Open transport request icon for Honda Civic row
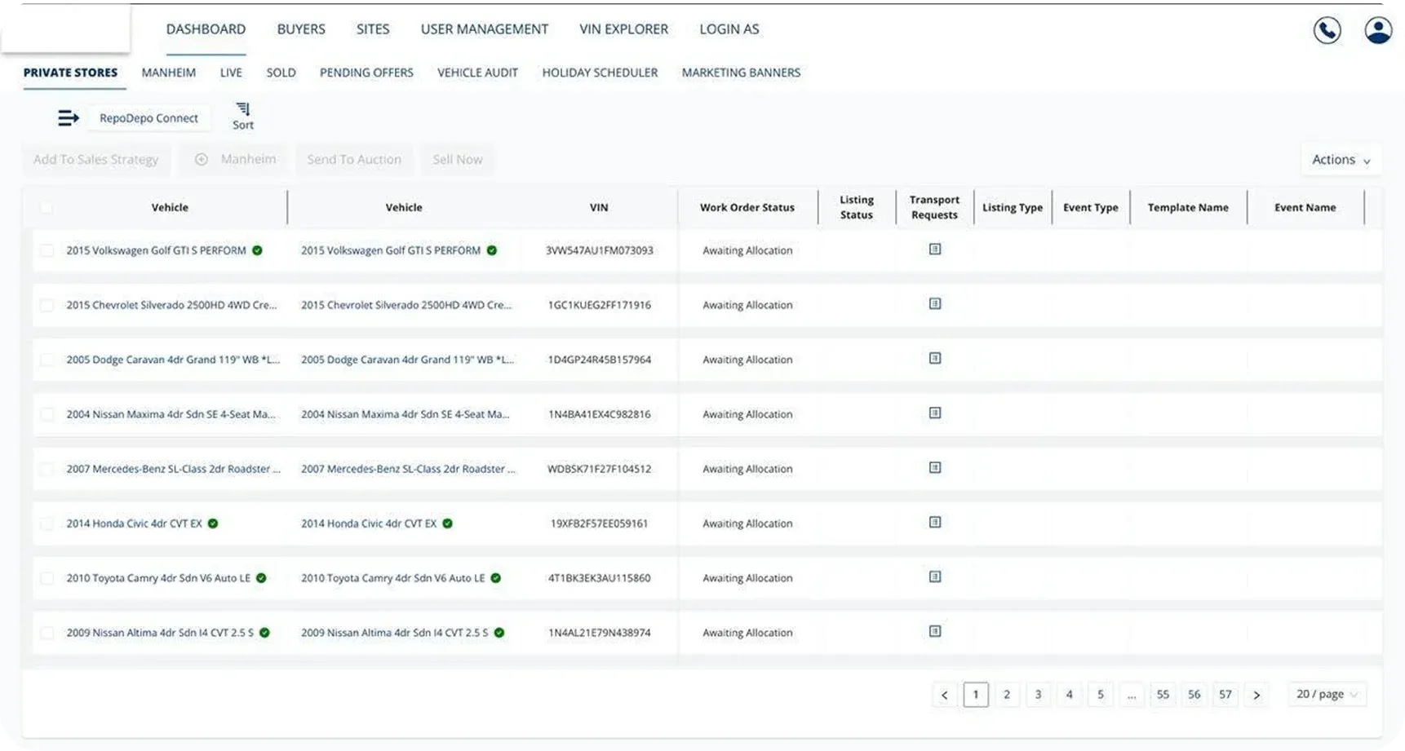Screen dimensions: 1405x751 pos(935,523)
